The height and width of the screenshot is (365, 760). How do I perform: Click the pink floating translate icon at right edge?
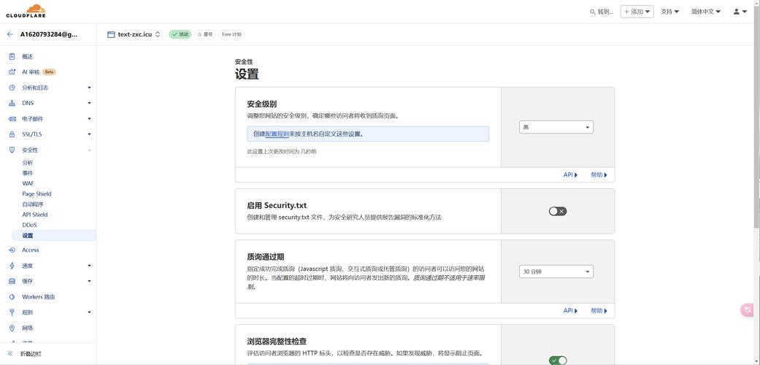(748, 310)
